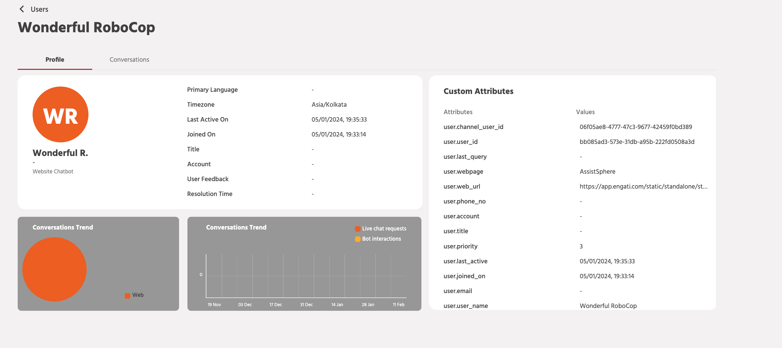Image resolution: width=782 pixels, height=348 pixels.
Task: Click the Web legend square in Conversations Trend
Action: 127,295
